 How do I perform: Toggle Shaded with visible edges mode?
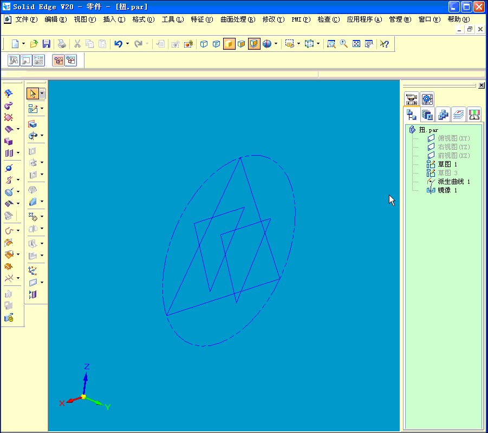[x=241, y=44]
